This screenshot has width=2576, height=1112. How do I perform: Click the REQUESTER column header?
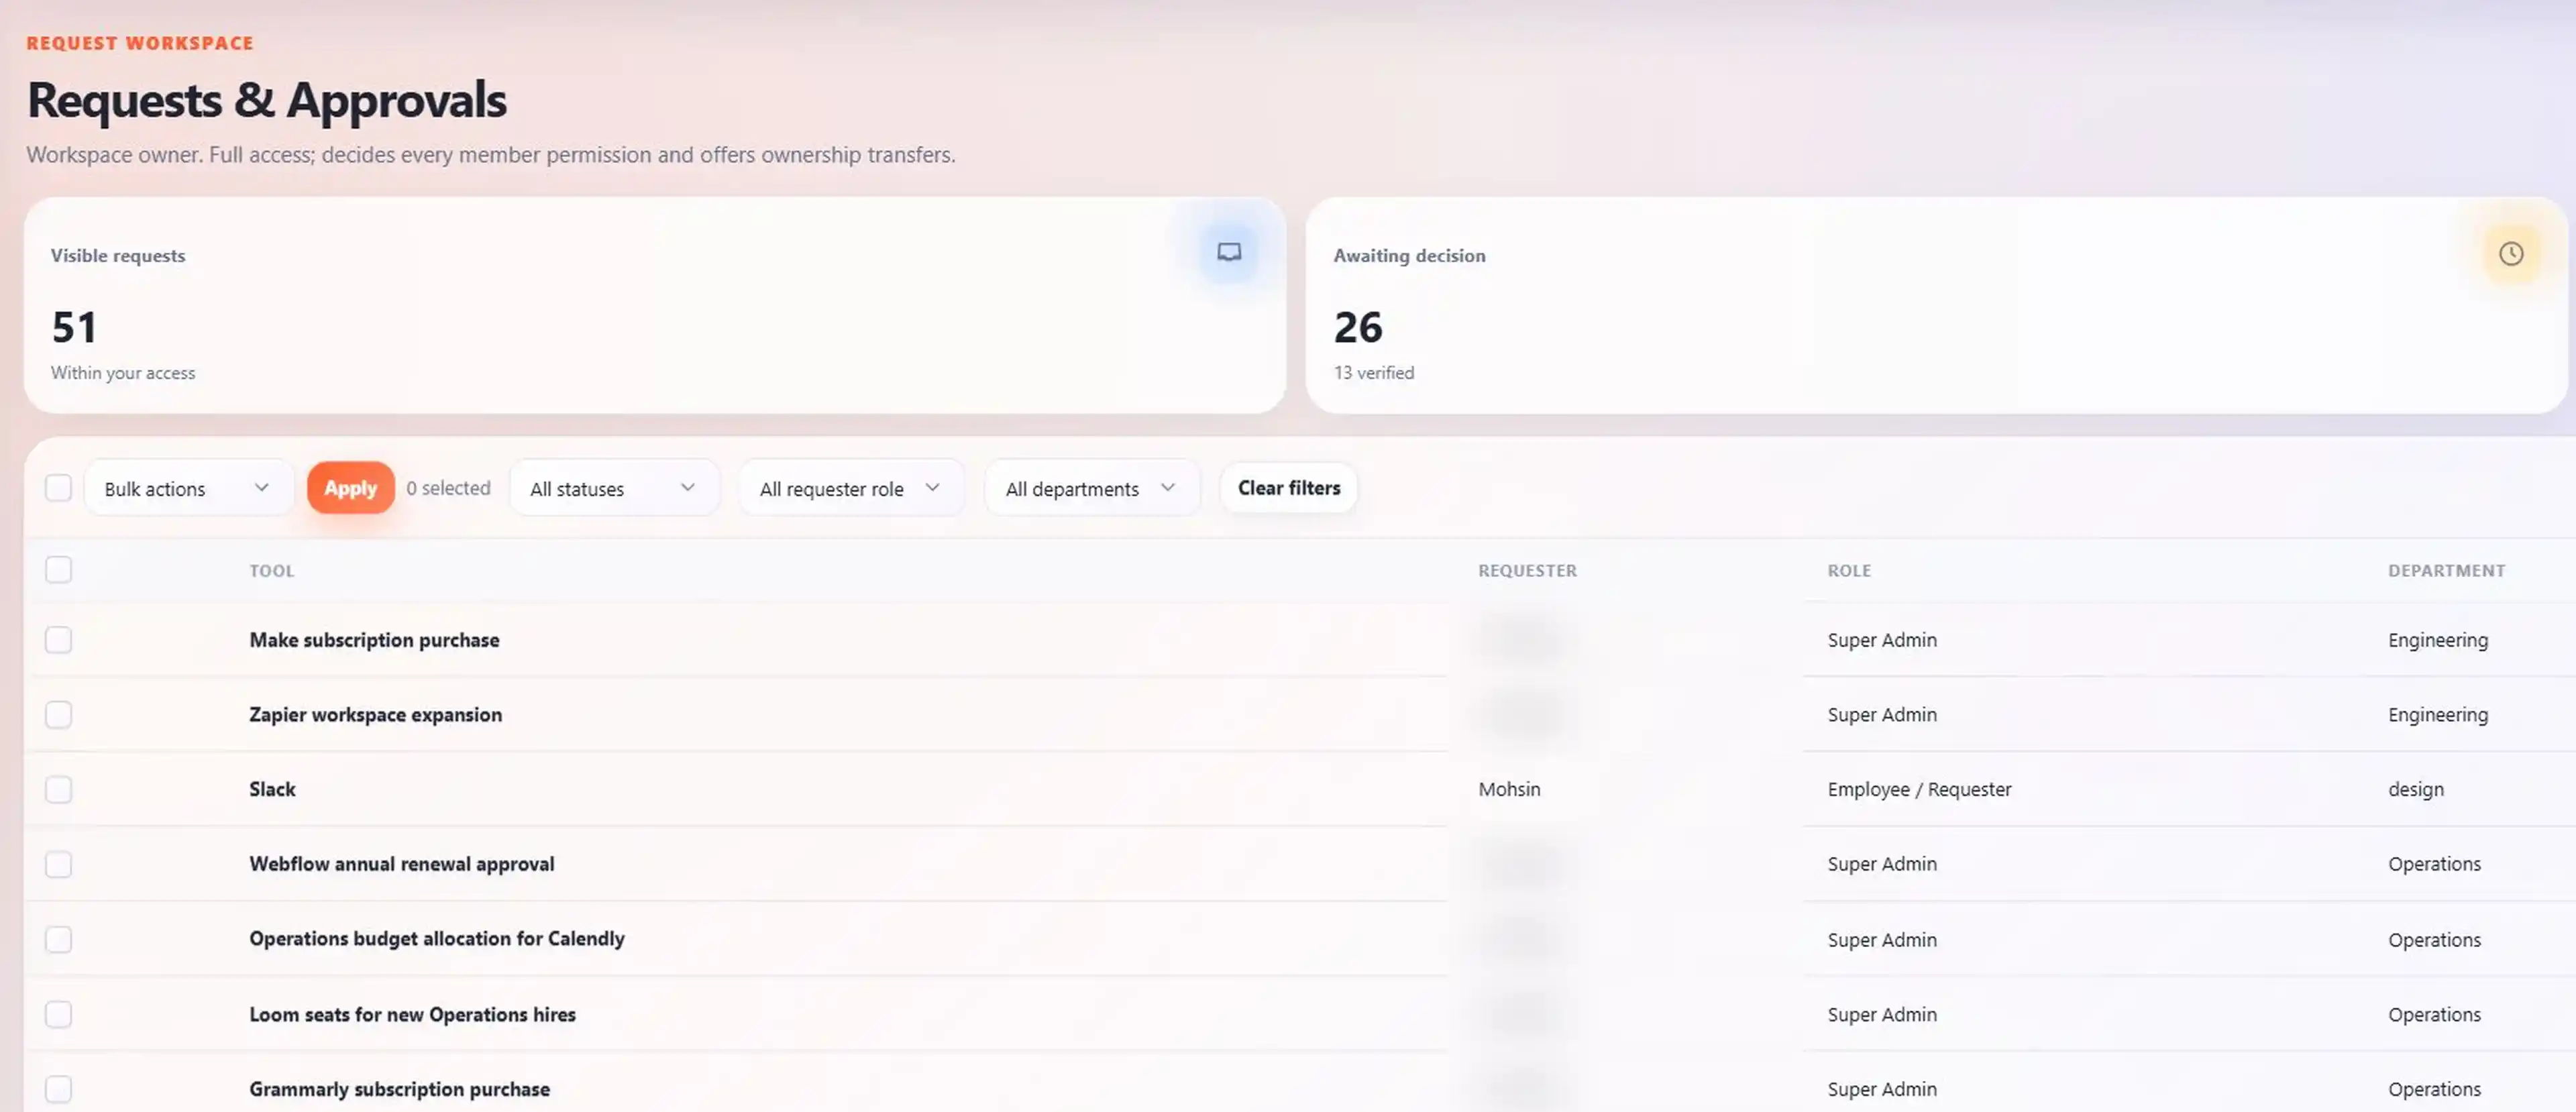click(1527, 571)
